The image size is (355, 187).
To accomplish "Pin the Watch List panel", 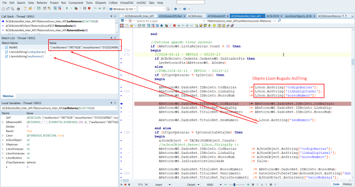I will point(111,38).
